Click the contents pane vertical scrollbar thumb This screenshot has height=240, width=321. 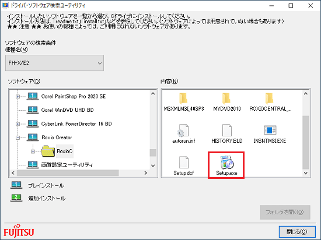coord(306,143)
